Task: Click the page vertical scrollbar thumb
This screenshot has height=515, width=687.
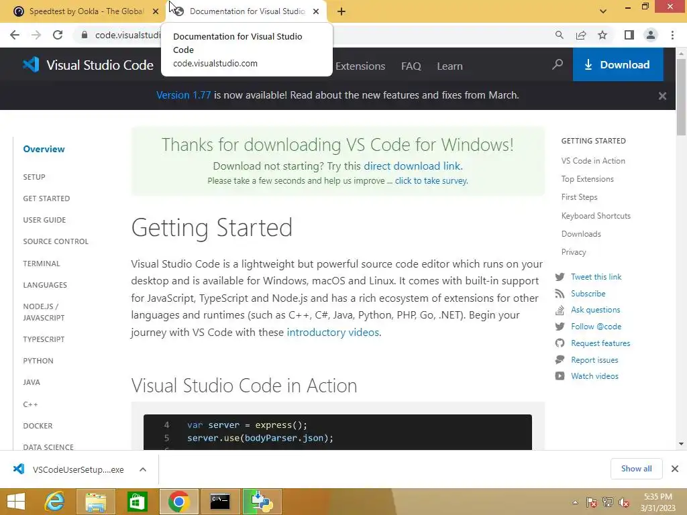Action: (681, 97)
